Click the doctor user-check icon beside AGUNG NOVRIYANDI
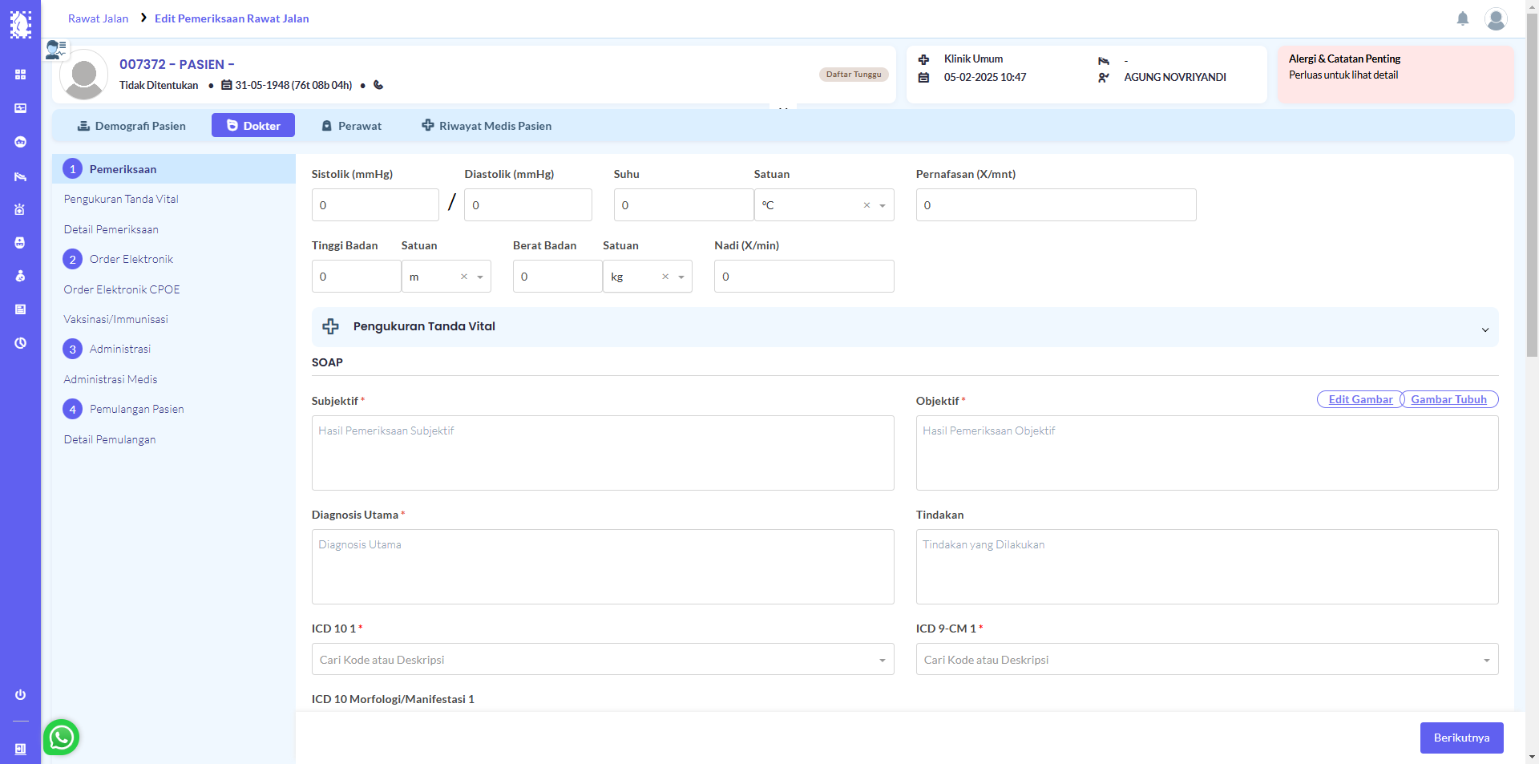1539x764 pixels. point(1104,78)
